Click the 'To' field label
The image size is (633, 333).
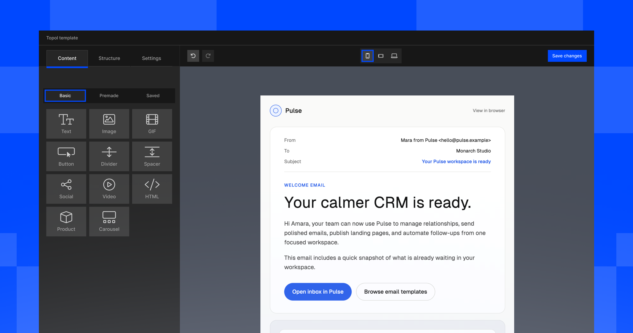pyautogui.click(x=287, y=151)
